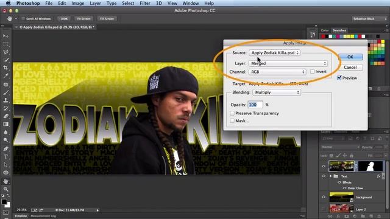The image size is (390, 219).
Task: Open the Filter menu
Action: (145, 3)
